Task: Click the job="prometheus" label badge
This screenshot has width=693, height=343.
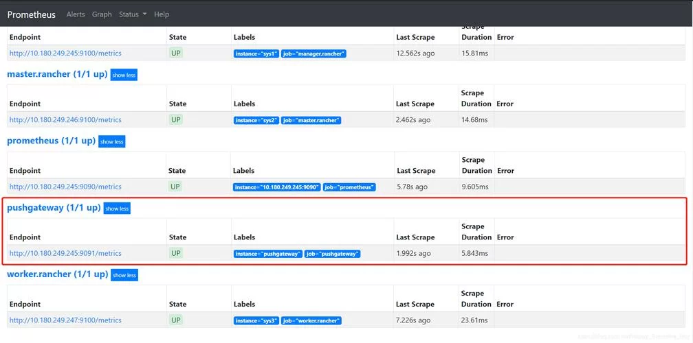Action: point(349,187)
